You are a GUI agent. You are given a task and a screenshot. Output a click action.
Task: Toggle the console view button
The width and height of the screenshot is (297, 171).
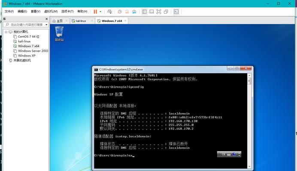click(176, 12)
